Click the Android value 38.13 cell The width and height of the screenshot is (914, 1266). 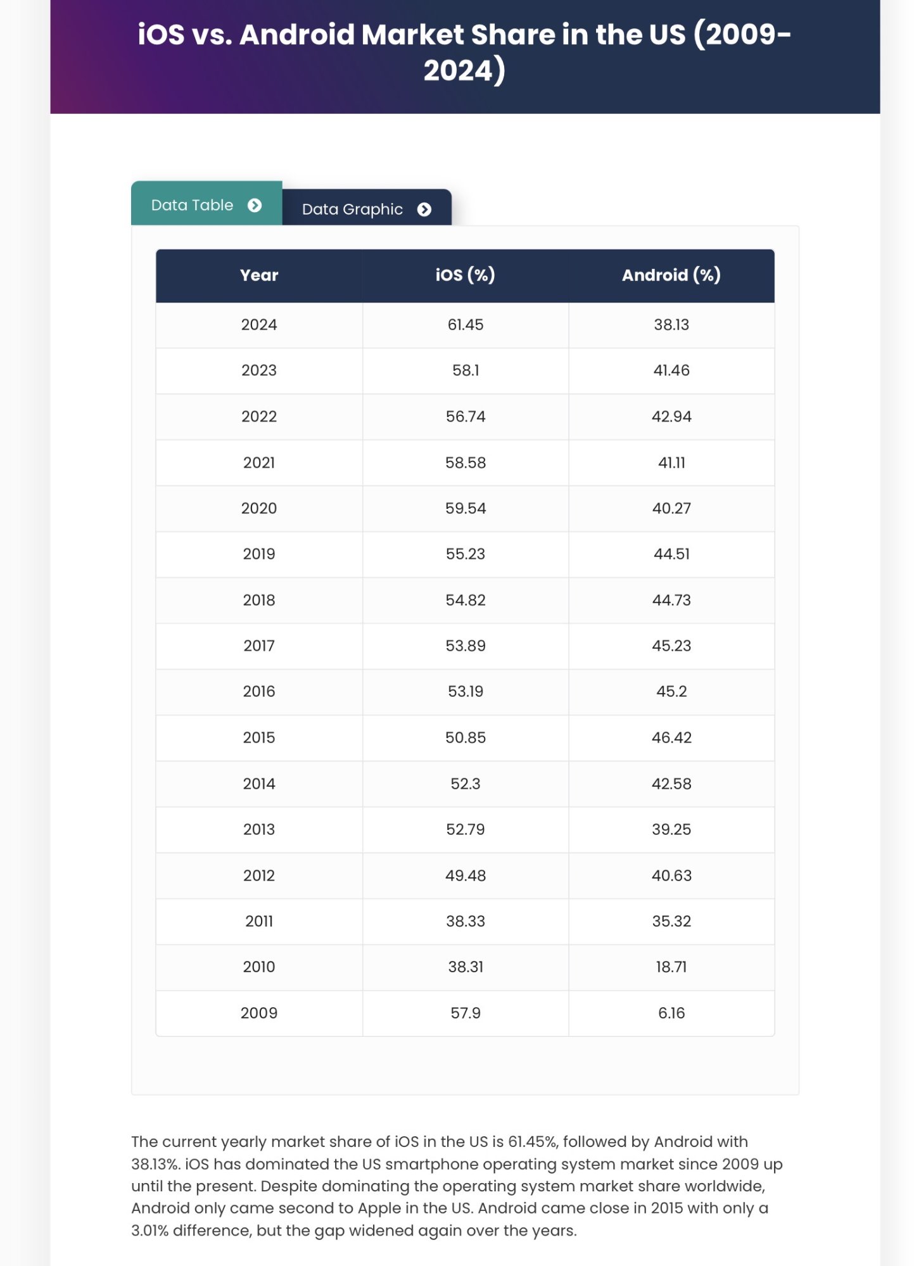tap(671, 325)
